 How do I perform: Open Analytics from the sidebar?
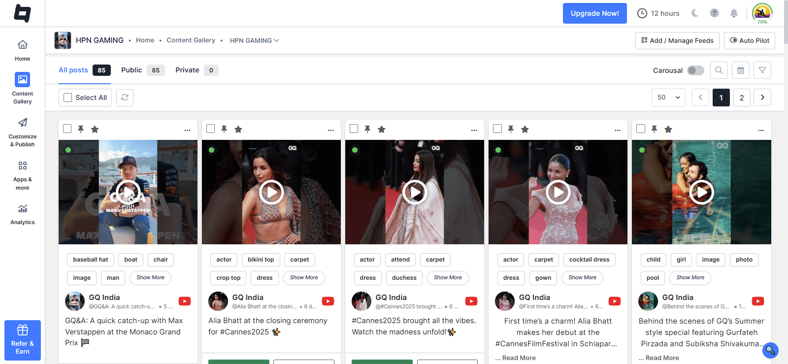pos(22,214)
